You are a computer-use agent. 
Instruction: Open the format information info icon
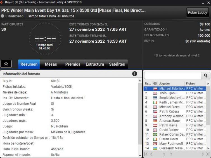[135, 74]
